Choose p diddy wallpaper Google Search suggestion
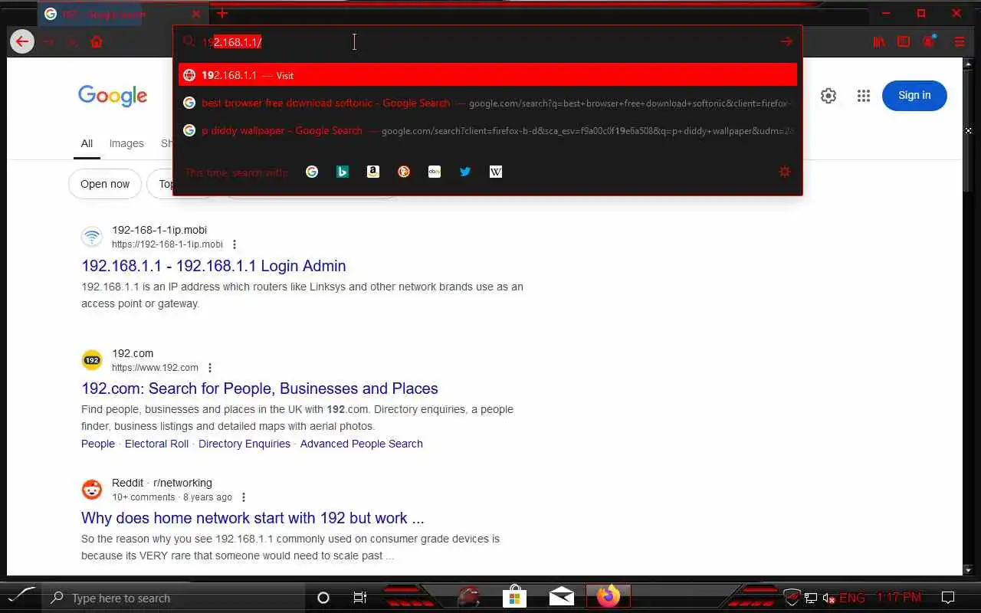The image size is (981, 613). [487, 130]
